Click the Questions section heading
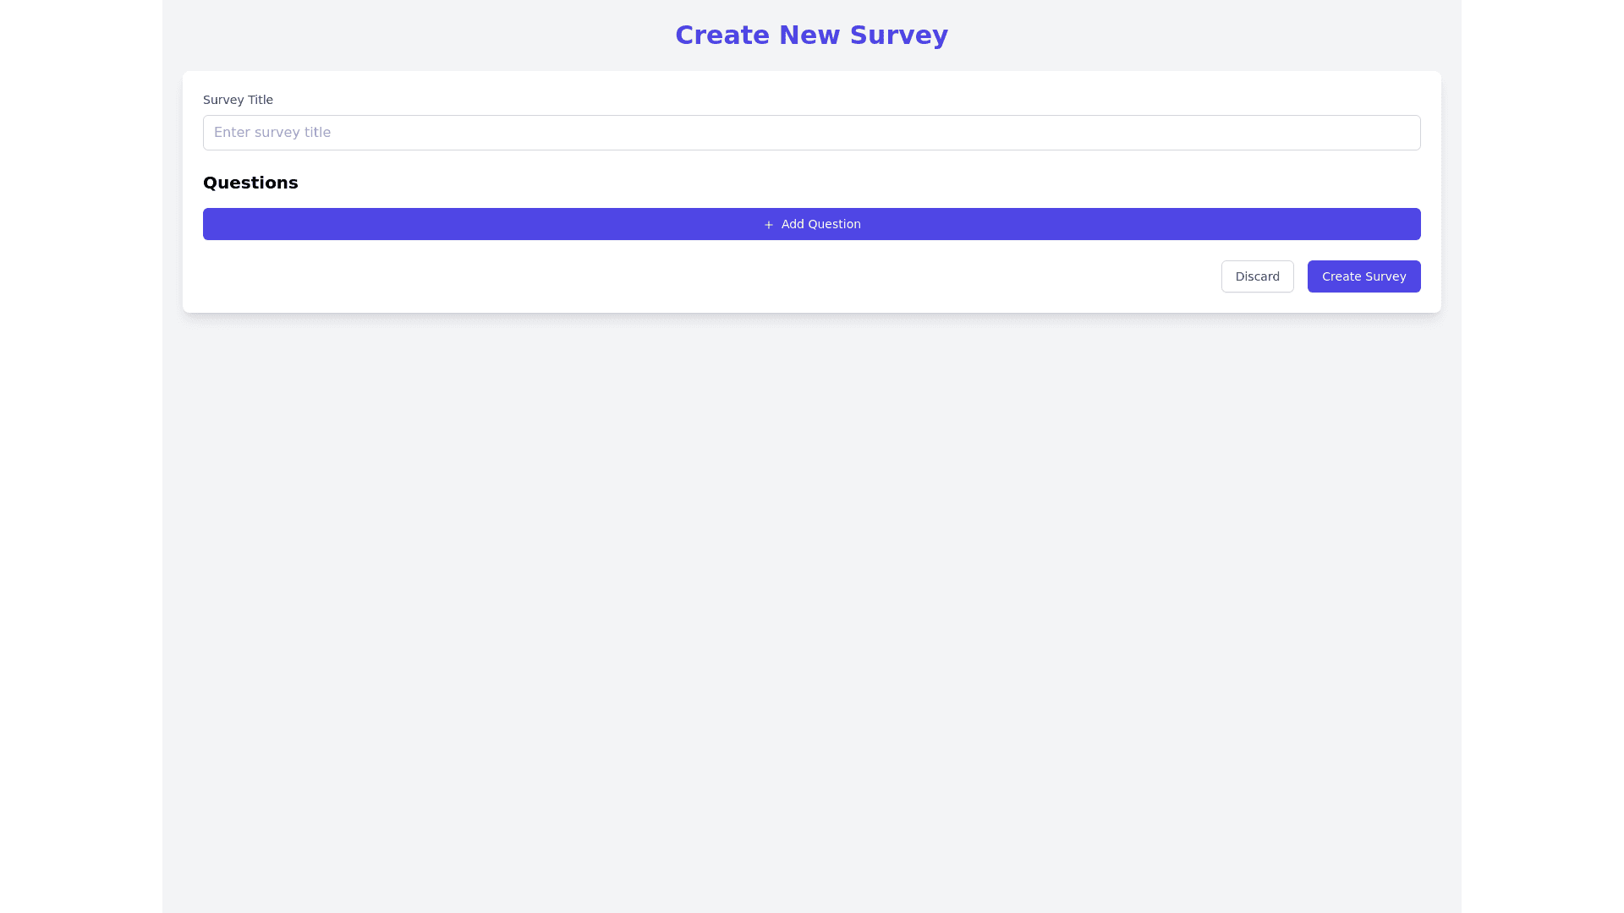Screen dimensions: 1624x913 (250, 183)
